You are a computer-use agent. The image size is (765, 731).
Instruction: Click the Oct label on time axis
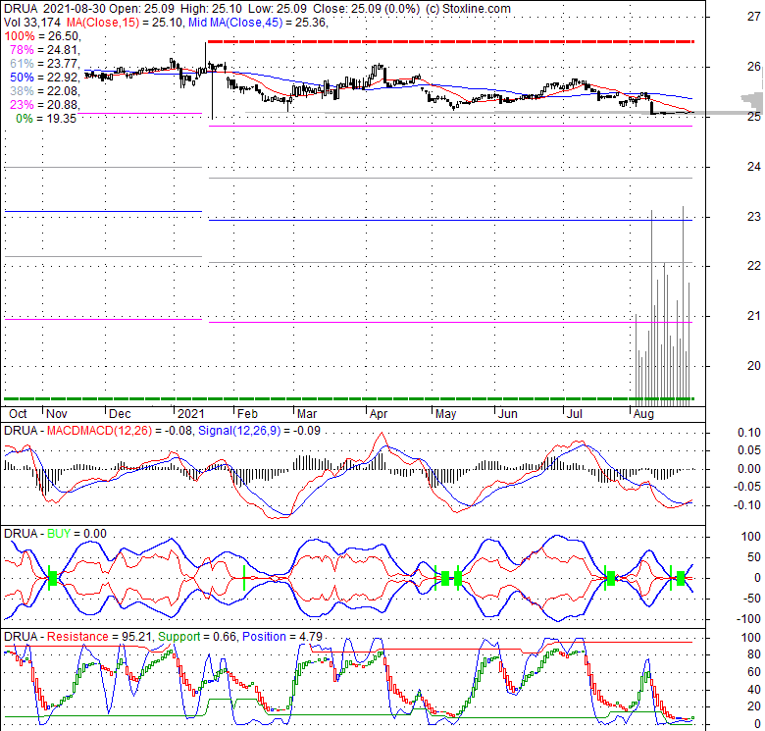(18, 414)
